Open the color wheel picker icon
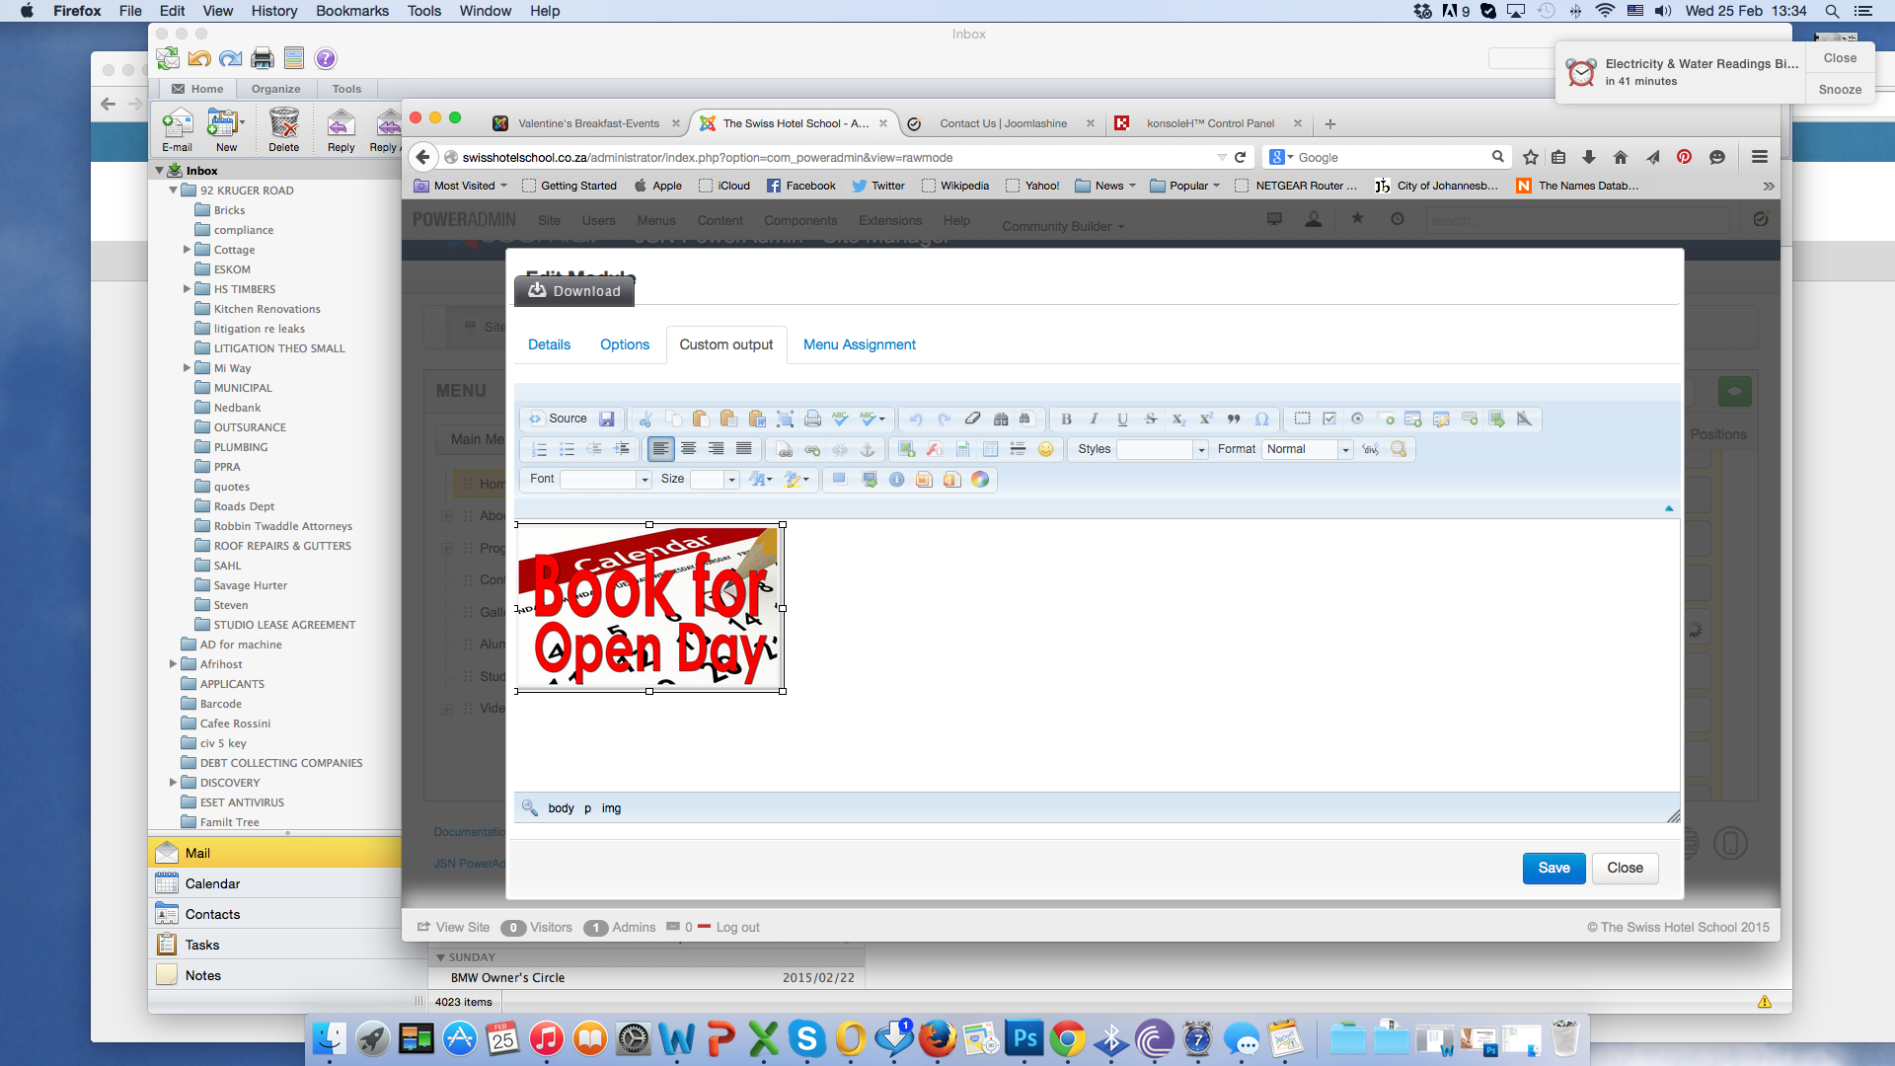The image size is (1895, 1066). pos(980,480)
